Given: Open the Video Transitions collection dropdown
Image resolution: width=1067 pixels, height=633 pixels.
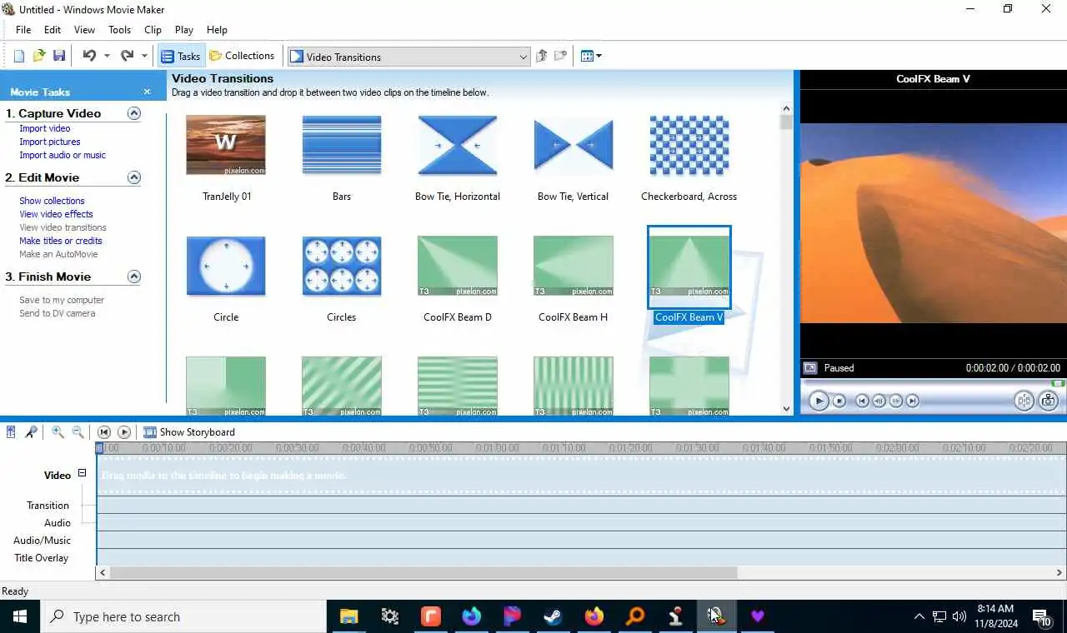Looking at the screenshot, I should tap(408, 57).
